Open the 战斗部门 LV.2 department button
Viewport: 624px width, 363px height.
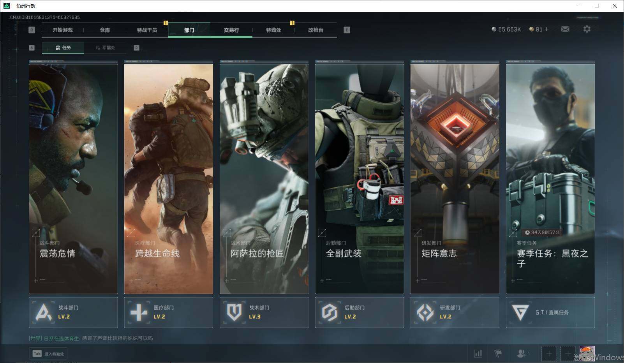[x=73, y=312]
